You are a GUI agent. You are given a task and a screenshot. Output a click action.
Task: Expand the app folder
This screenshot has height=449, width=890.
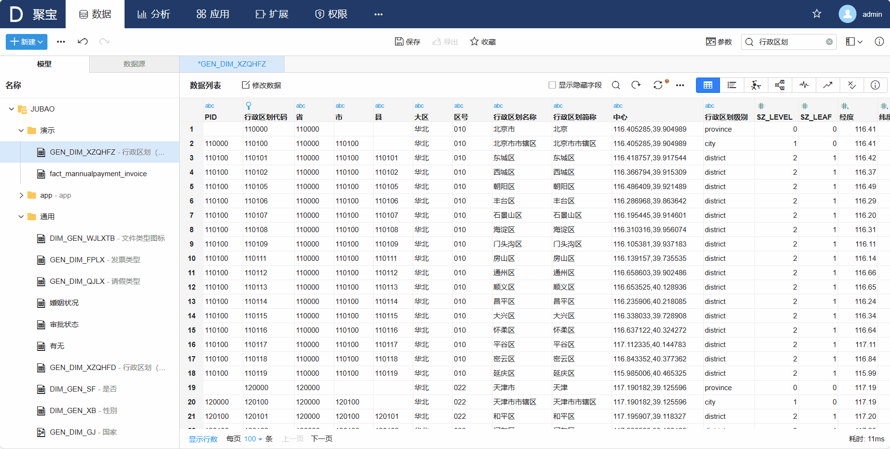point(21,195)
